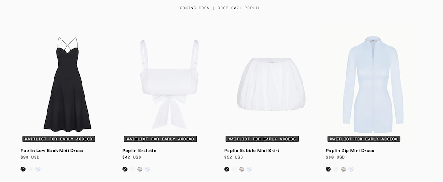
Task: Open Poplin Low Back Midi Dress title link
Action: click(x=52, y=151)
